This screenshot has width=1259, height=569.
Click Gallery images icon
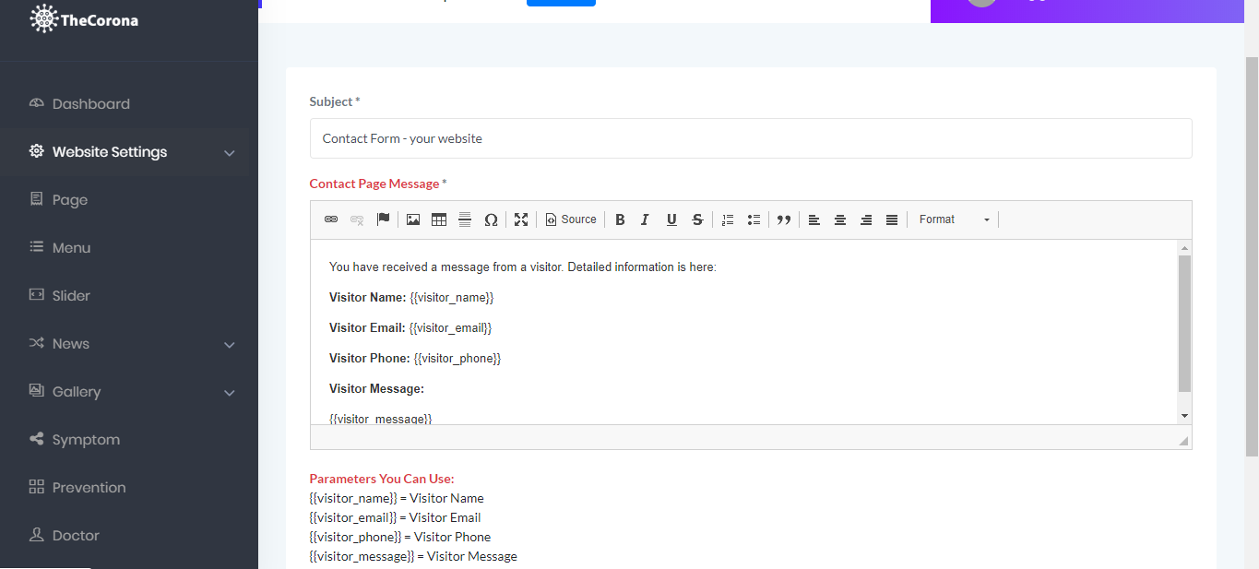37,391
